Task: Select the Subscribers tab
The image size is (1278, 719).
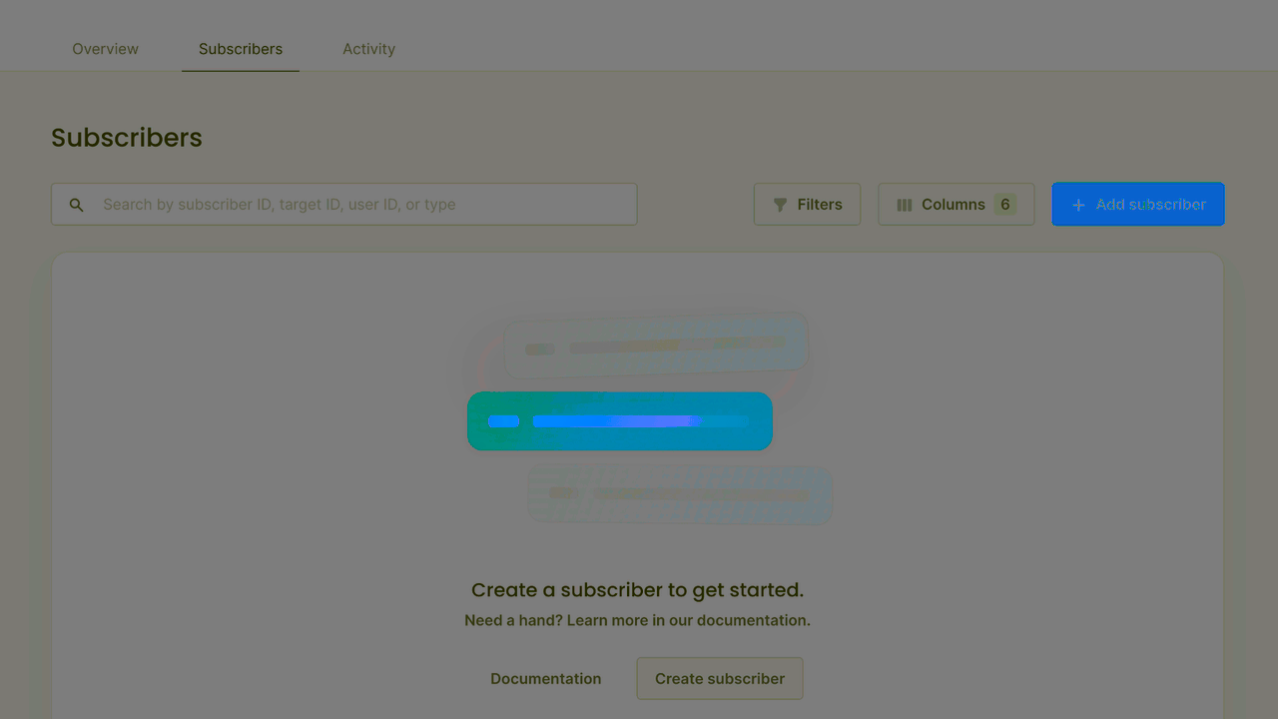Action: [x=241, y=49]
